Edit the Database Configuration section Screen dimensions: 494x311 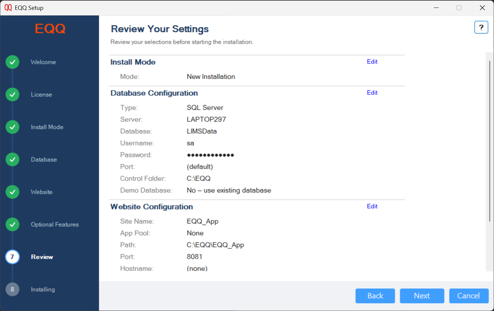pyautogui.click(x=372, y=93)
